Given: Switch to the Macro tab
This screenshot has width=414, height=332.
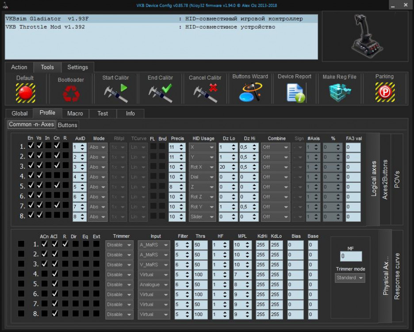Looking at the screenshot, I should [x=75, y=113].
